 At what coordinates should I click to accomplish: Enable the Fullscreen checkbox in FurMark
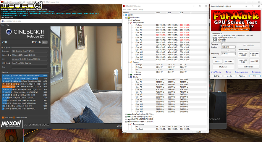coord(222,44)
